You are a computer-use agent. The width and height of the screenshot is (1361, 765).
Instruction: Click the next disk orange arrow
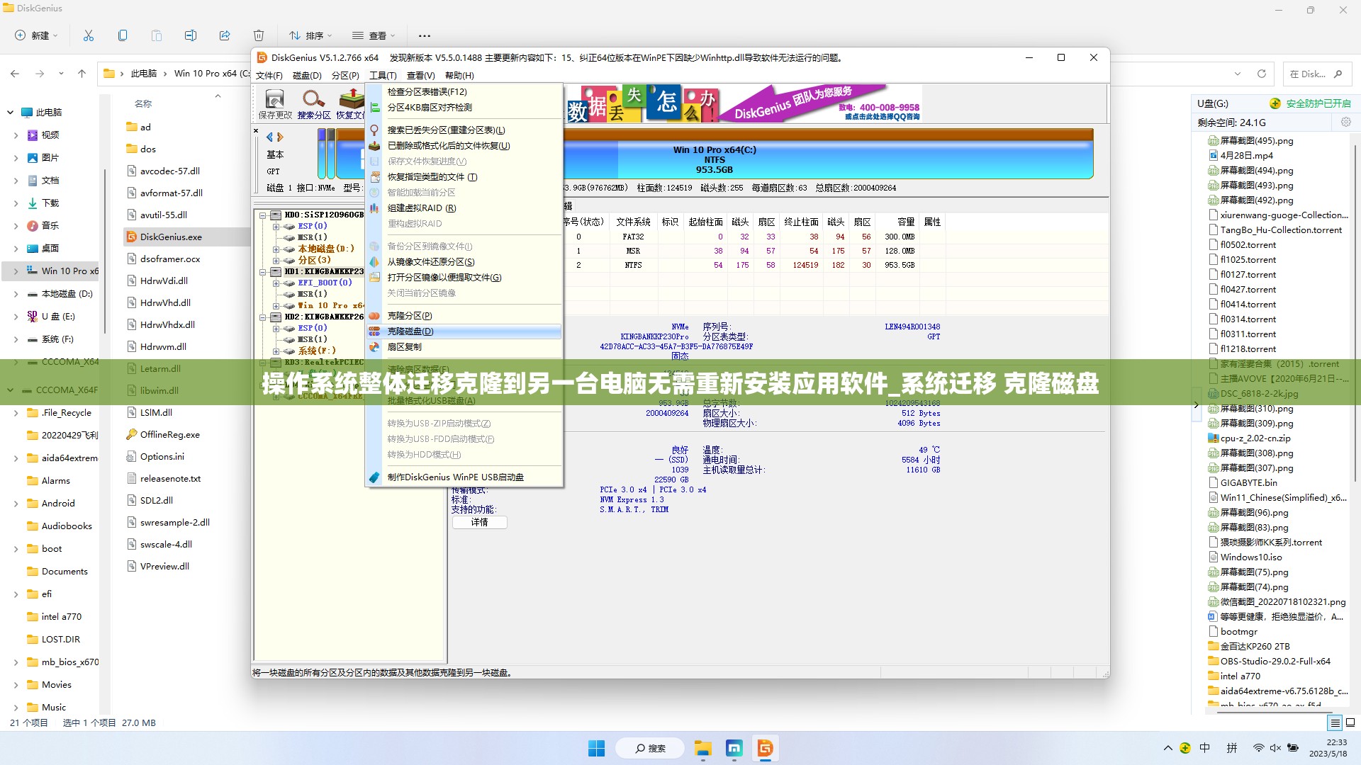point(280,137)
